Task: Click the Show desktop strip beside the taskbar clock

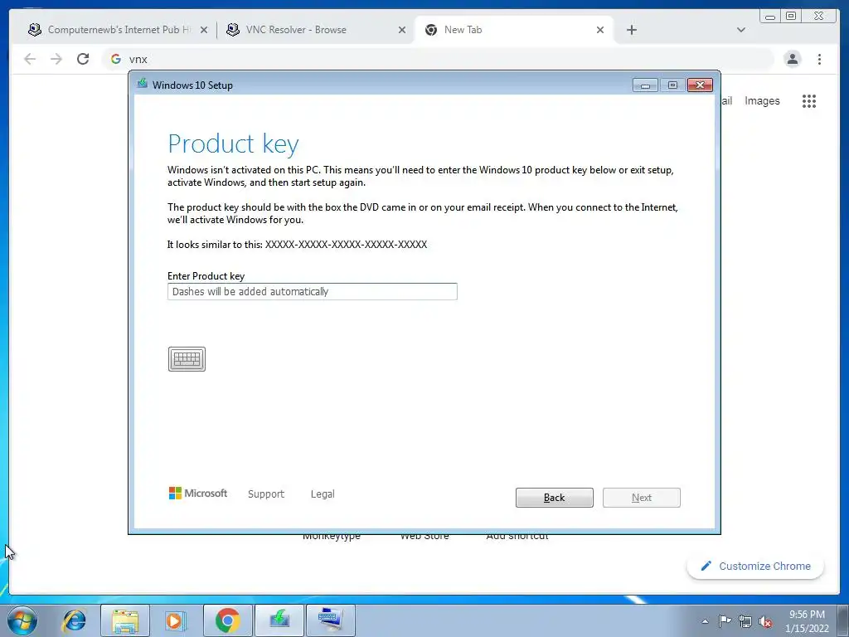Action: 843,620
